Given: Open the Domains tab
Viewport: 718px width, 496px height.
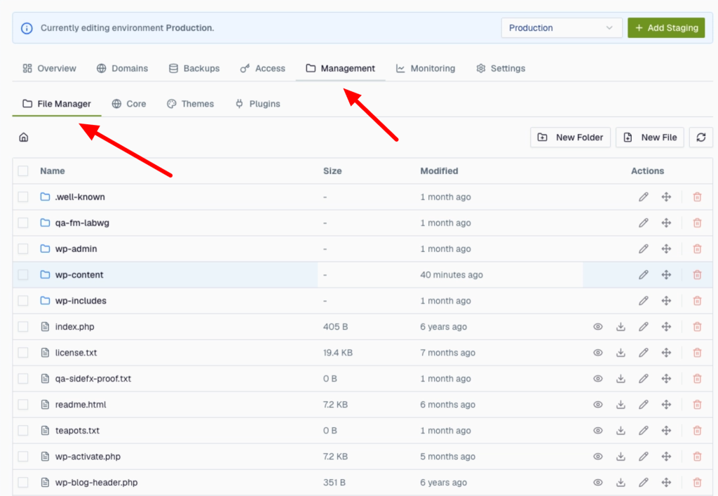Looking at the screenshot, I should click(x=122, y=68).
